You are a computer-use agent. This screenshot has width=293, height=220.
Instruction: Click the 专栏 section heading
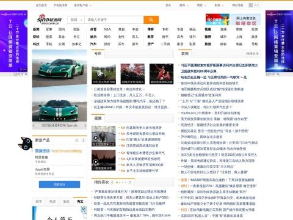click(x=98, y=54)
